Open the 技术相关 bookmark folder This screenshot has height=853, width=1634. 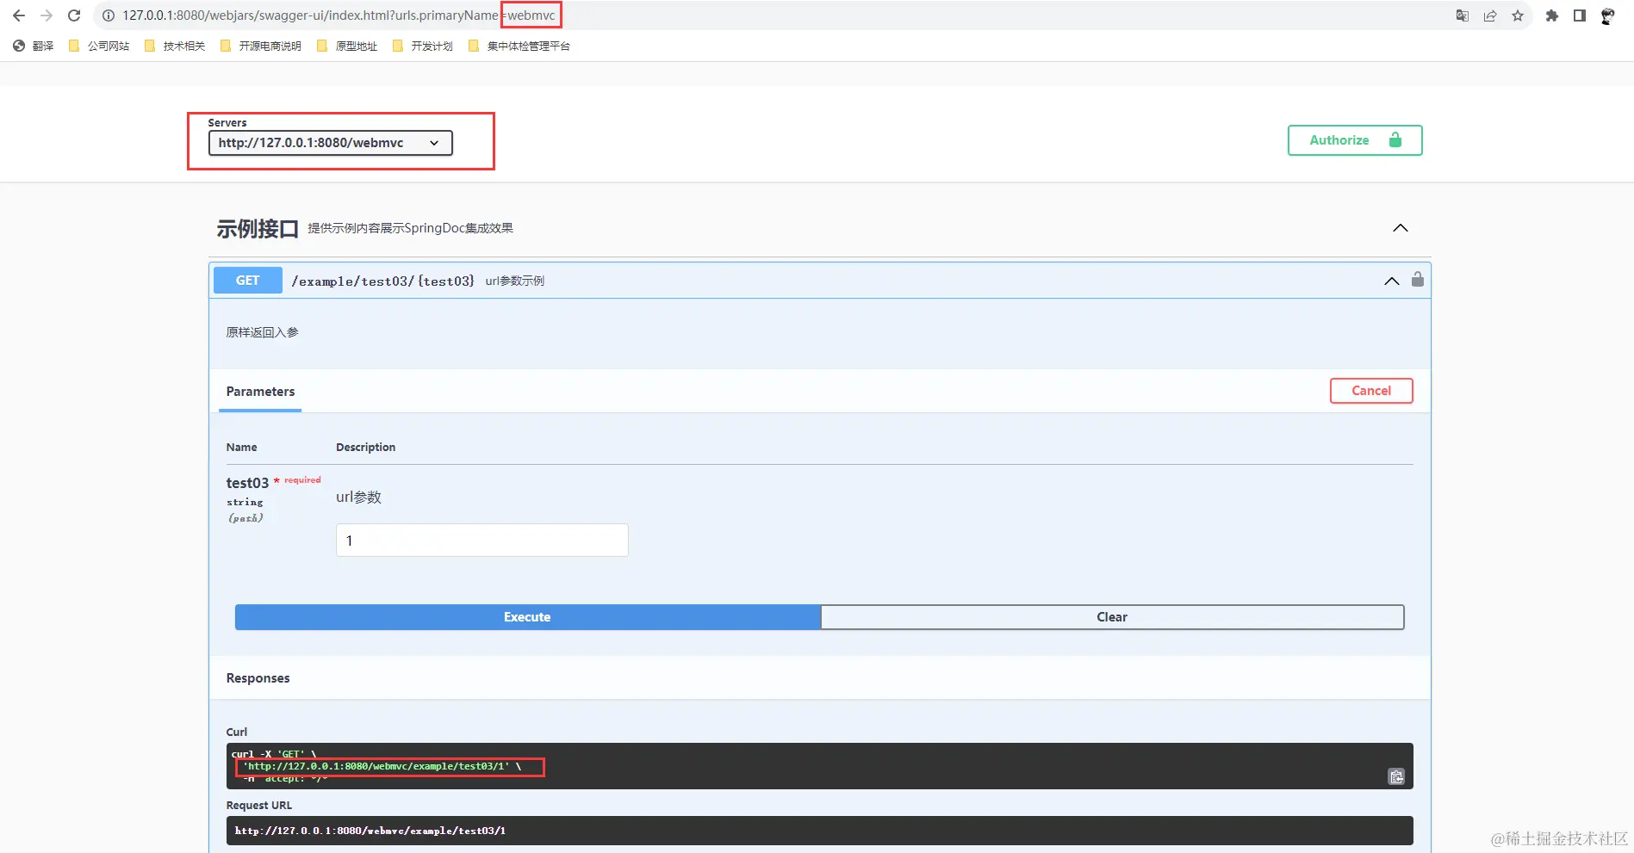[x=175, y=46]
